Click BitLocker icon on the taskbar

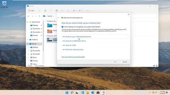[103, 93]
